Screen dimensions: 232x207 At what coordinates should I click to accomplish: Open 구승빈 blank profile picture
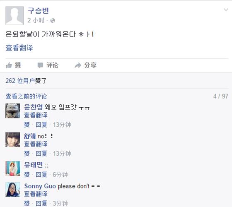(x=15, y=16)
